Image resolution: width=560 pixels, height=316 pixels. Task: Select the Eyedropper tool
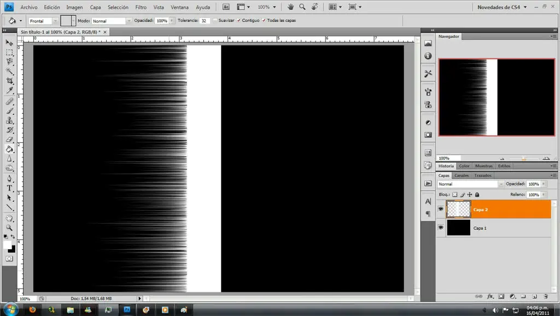point(9,91)
